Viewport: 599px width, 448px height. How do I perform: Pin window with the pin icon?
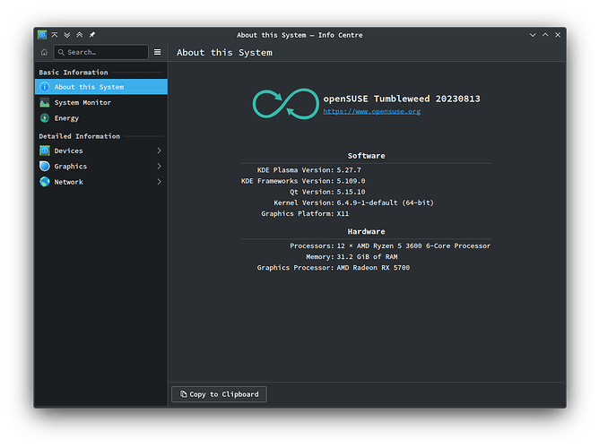pos(92,35)
